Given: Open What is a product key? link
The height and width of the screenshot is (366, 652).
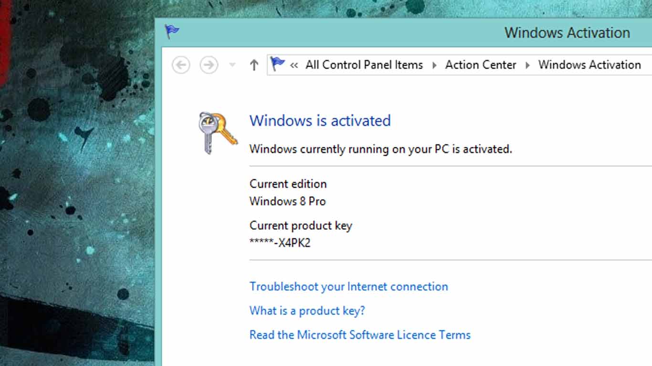Looking at the screenshot, I should [x=307, y=311].
